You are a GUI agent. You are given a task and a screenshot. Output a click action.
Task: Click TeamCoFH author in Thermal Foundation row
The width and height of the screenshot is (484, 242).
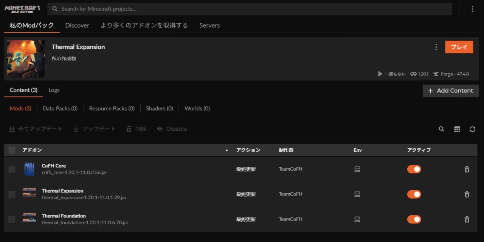290,219
